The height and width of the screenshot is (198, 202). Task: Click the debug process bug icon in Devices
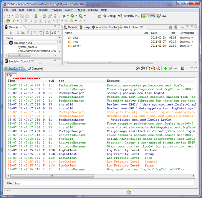11,33
